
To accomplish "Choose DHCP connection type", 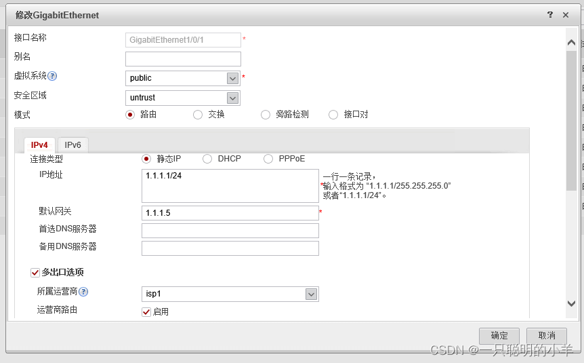I will pos(207,159).
